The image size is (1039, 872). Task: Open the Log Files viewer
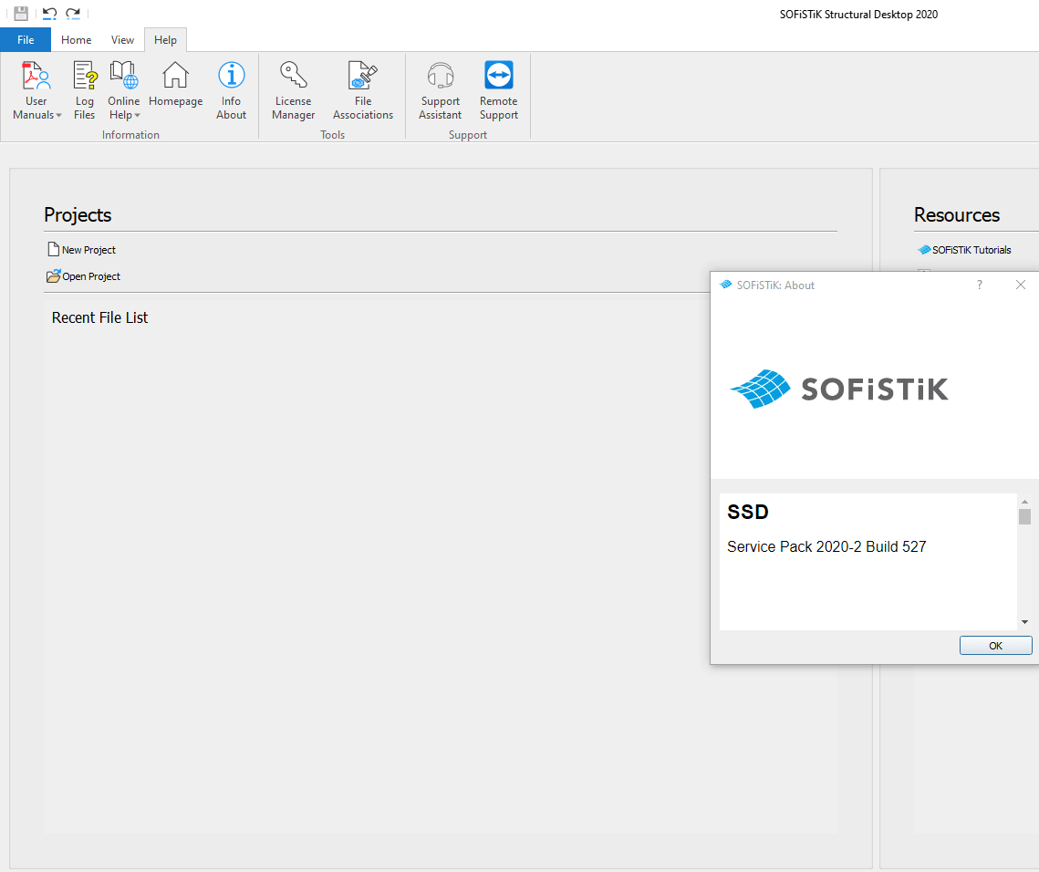84,88
